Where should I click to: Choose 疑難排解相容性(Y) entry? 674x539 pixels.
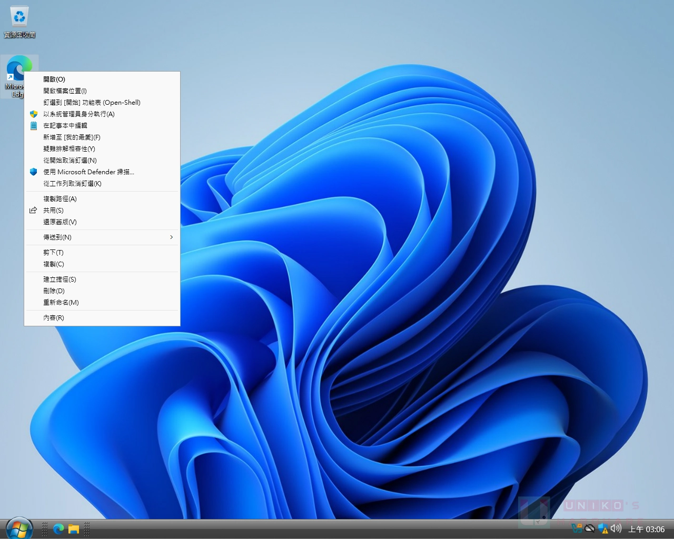(102, 148)
